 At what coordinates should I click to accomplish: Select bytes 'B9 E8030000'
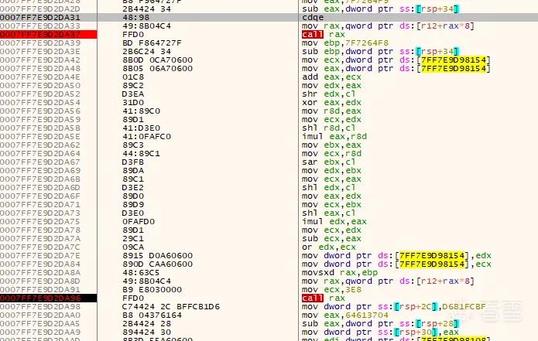coord(152,290)
